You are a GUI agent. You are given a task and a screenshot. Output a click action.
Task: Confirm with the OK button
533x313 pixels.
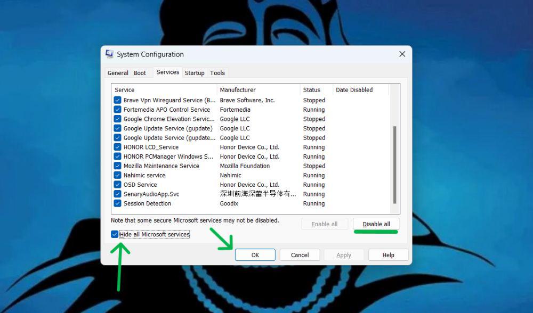[255, 255]
